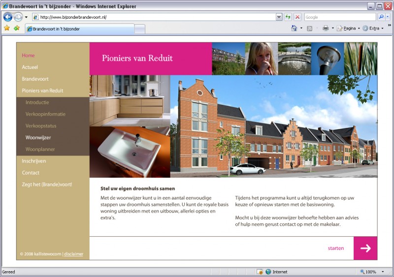Click the security lock icon in status bar
Screen dimensions: 394x277
click(260, 272)
